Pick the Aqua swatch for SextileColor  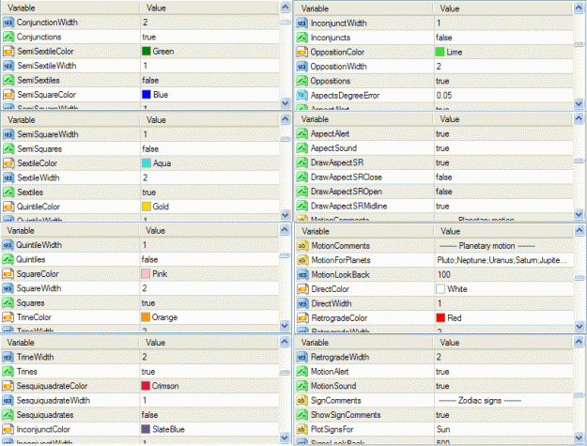click(146, 163)
